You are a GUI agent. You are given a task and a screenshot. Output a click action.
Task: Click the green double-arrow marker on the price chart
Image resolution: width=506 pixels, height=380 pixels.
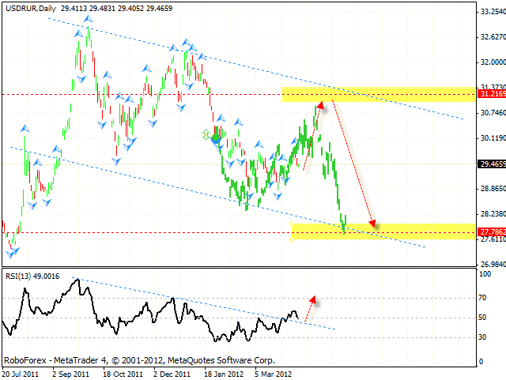click(207, 135)
